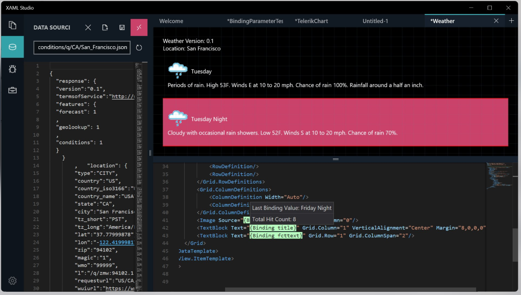Click the side panel vertical splitter handle
Viewport: 521px width, 295px height.
[150, 153]
